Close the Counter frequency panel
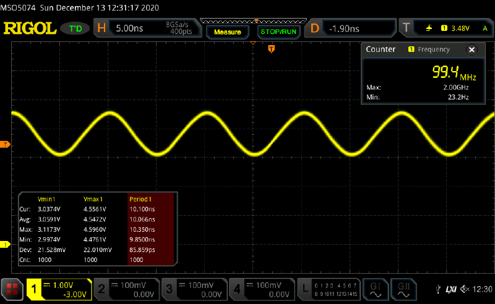Image resolution: width=495 pixels, height=304 pixels. (x=471, y=49)
